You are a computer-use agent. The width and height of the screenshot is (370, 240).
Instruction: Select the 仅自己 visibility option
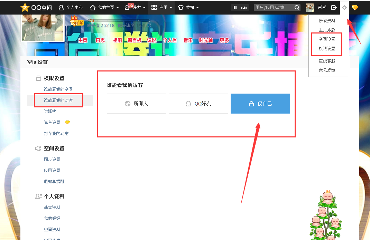260,103
